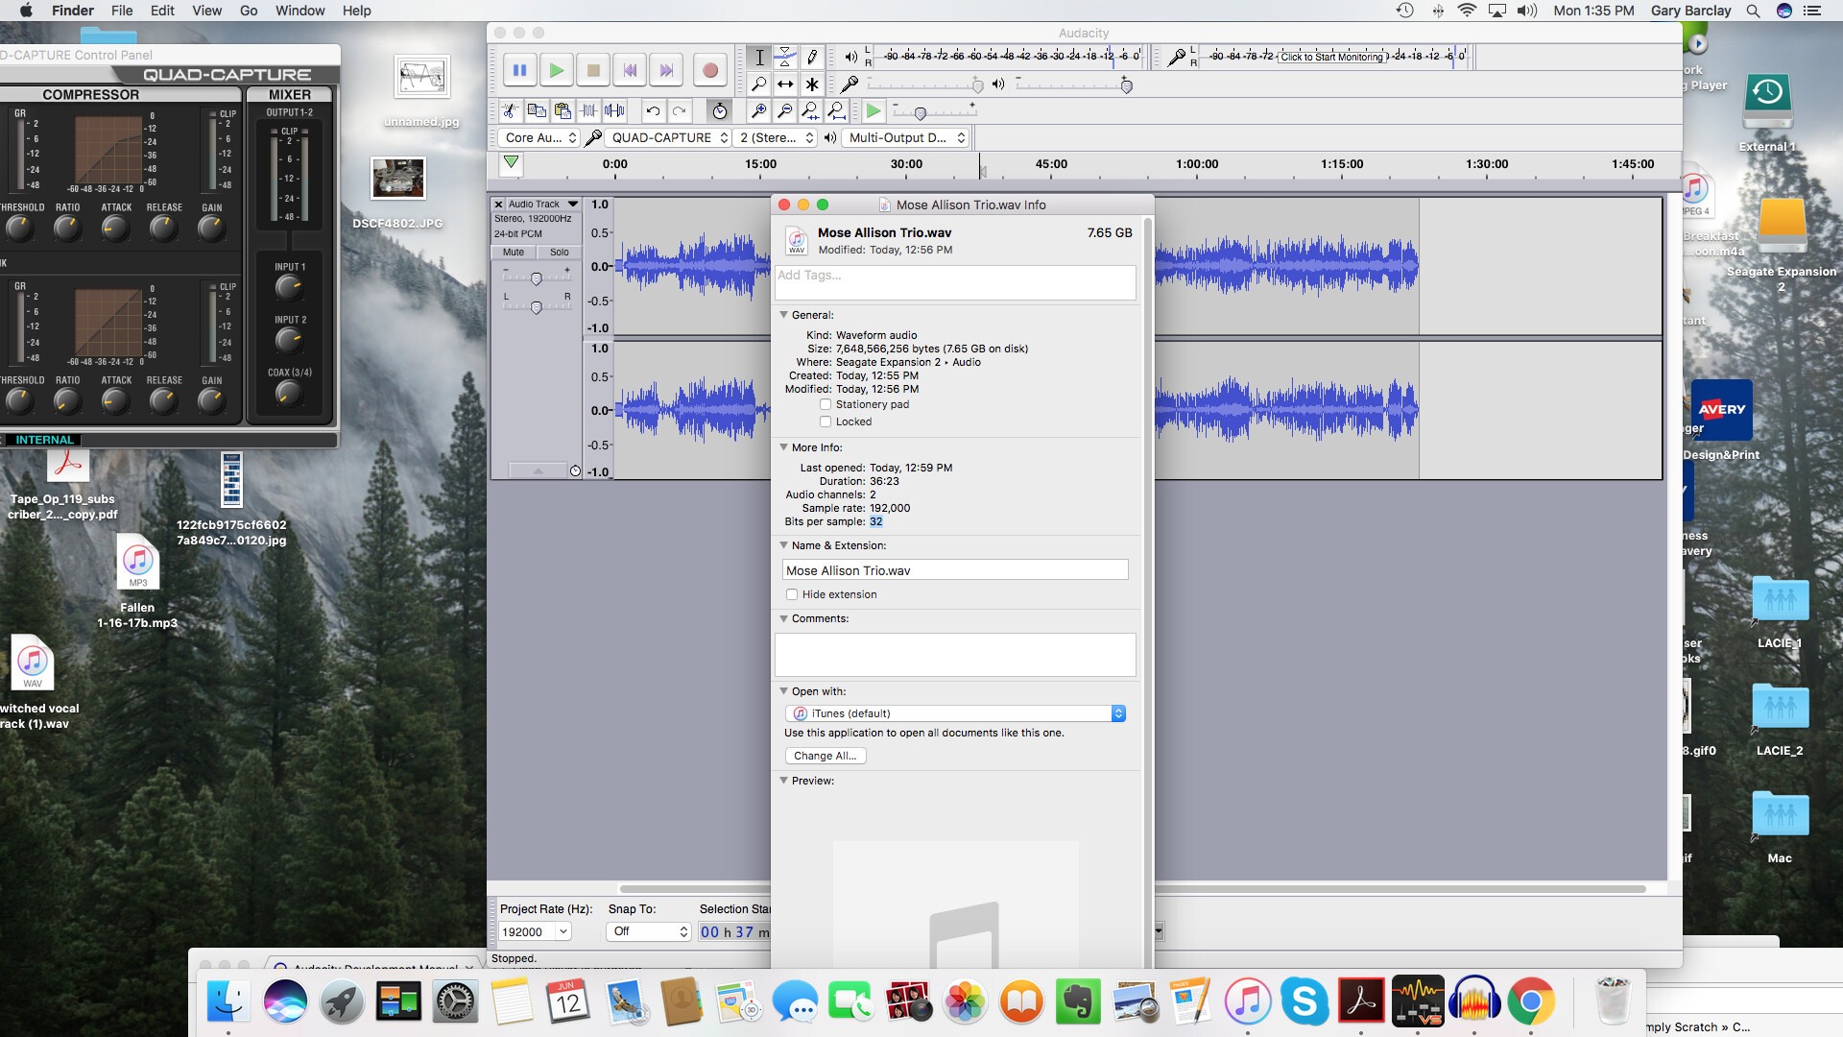Click the Fit Project zoom icon
Image resolution: width=1843 pixels, height=1037 pixels.
coord(836,111)
